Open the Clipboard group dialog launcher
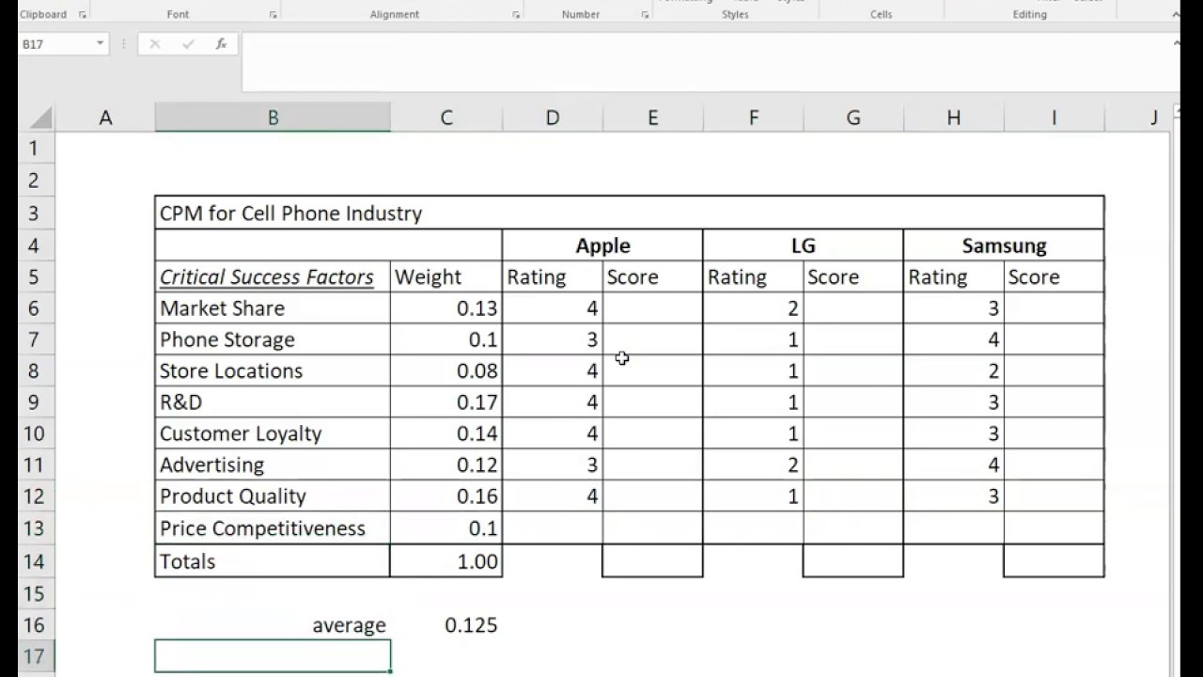Screen dimensions: 1203x677 (x=83, y=15)
